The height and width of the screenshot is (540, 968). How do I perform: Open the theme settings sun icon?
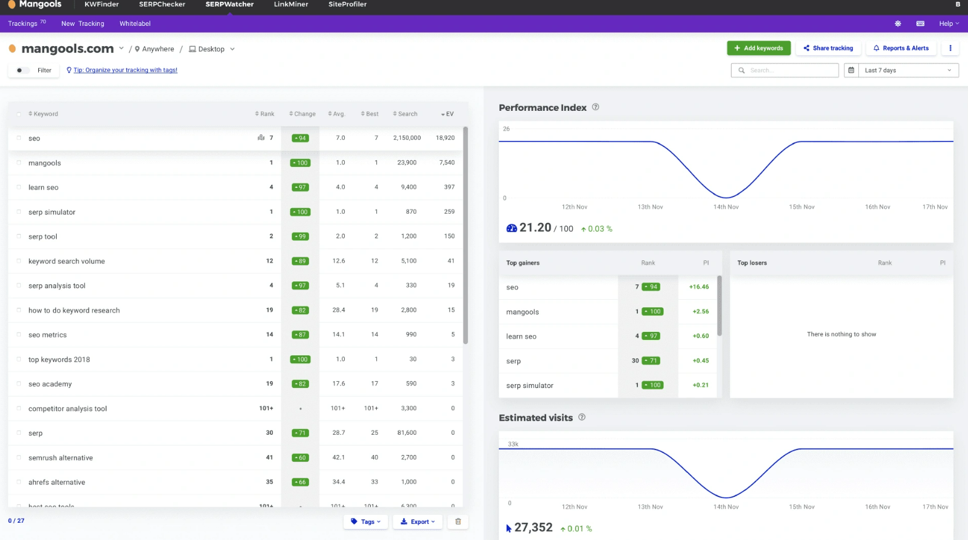click(898, 23)
